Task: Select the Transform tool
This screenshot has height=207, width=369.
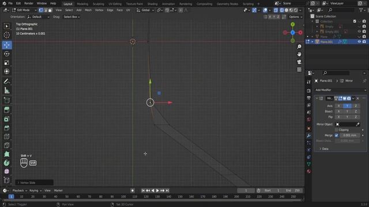Action: tap(6, 71)
